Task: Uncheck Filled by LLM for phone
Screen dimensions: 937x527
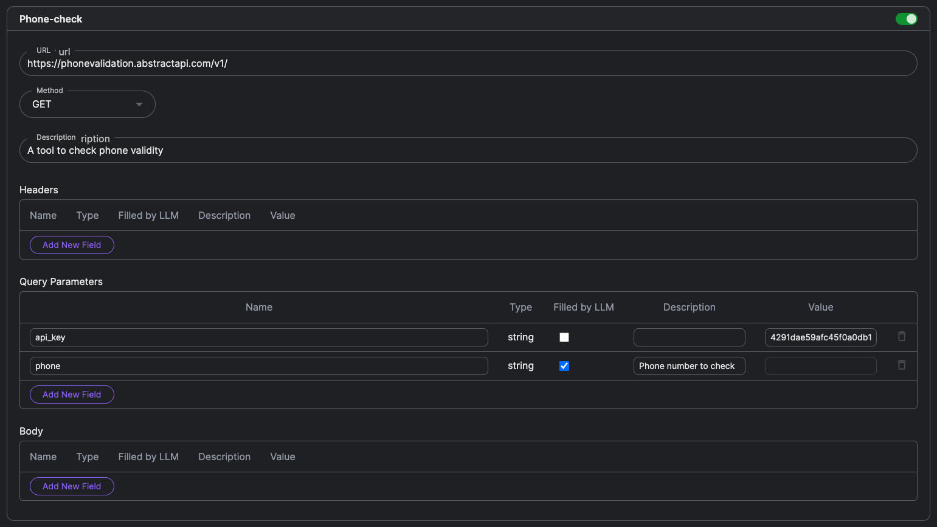Action: (564, 366)
